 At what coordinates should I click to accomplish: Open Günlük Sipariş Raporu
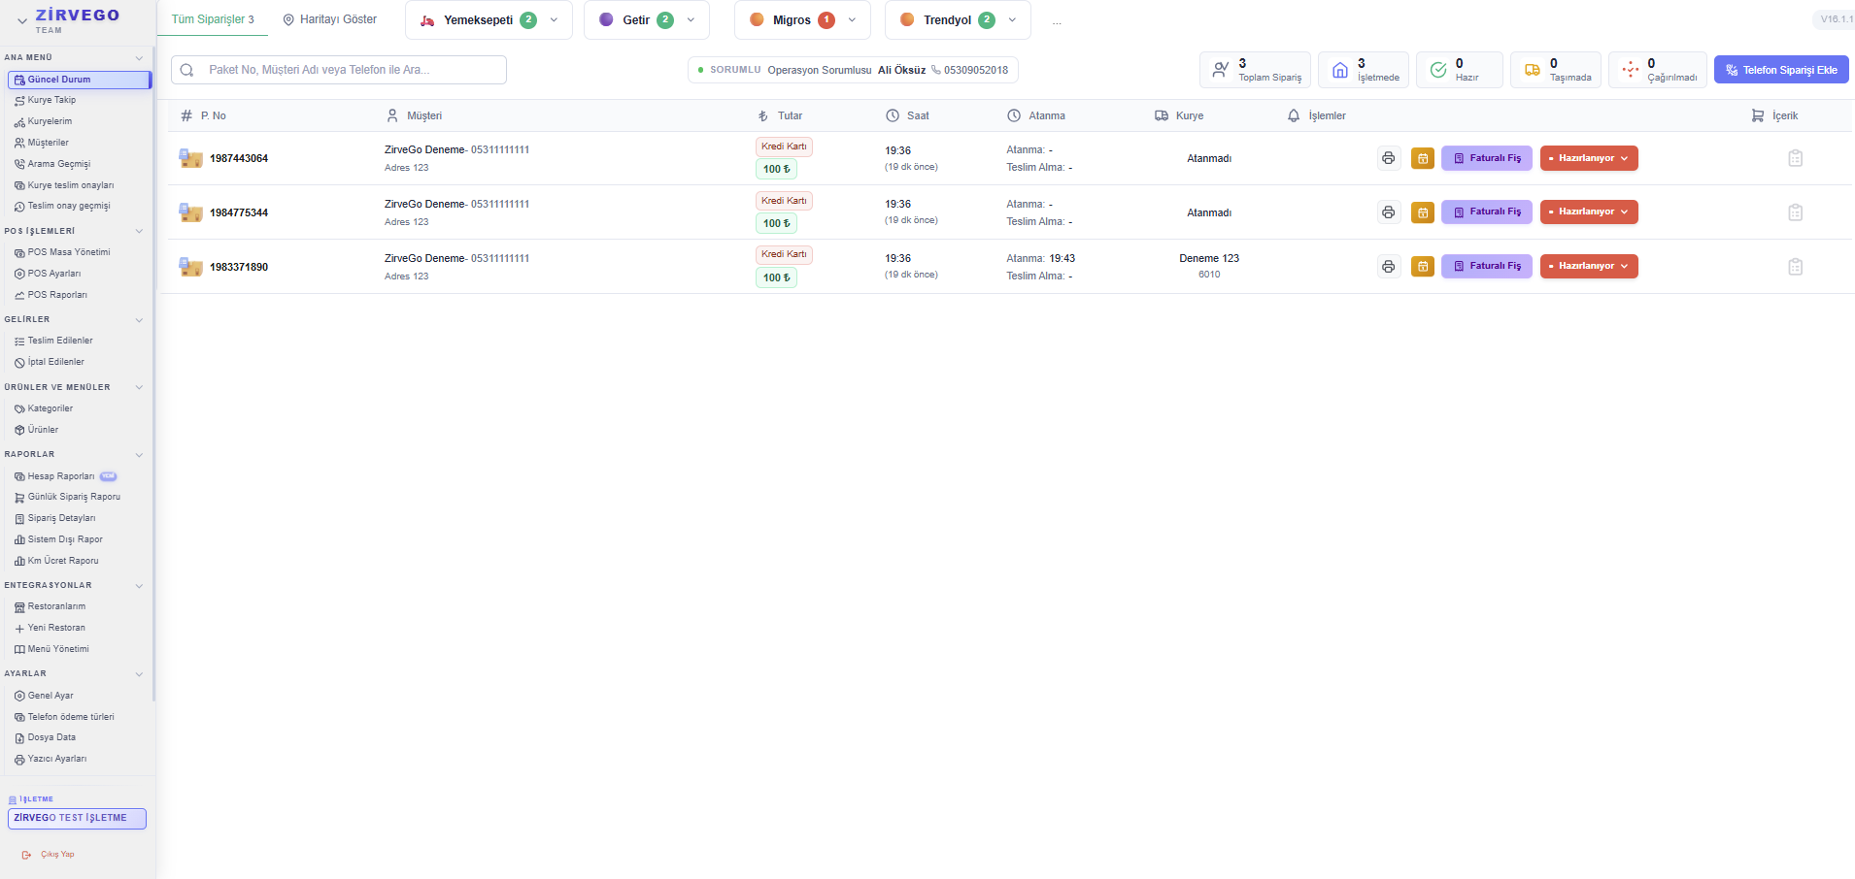point(74,497)
